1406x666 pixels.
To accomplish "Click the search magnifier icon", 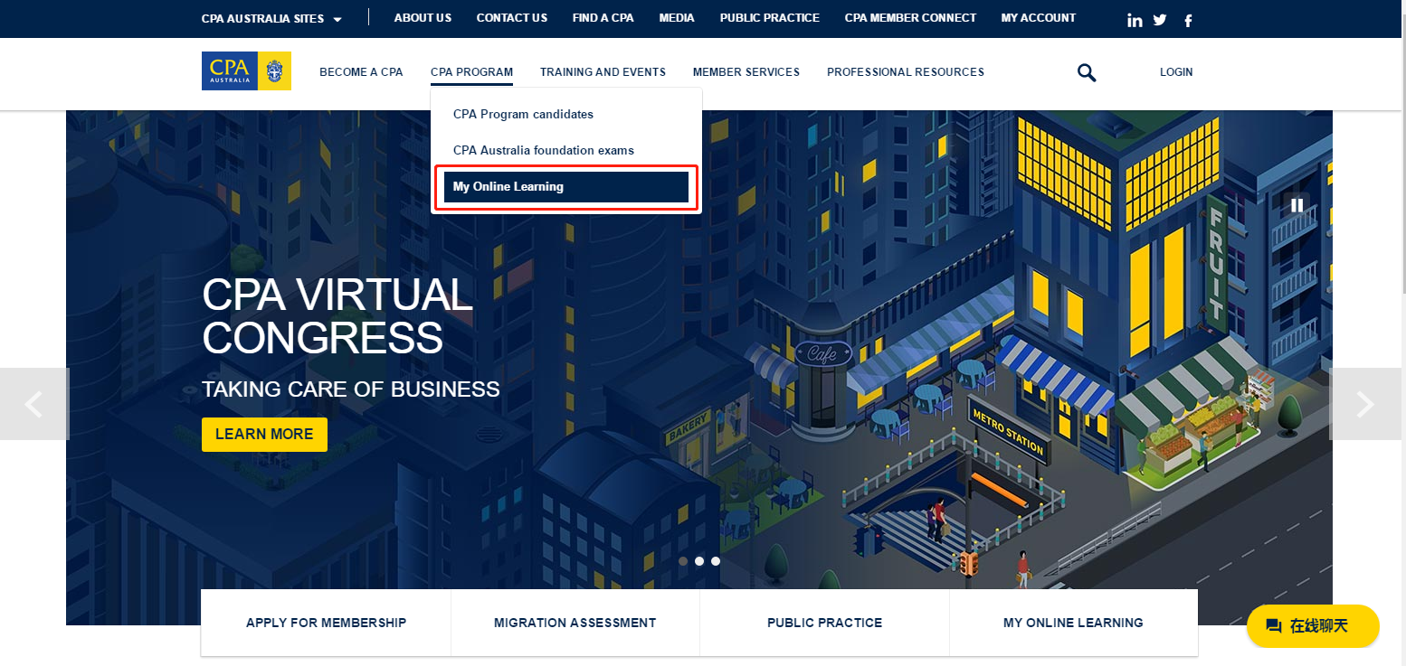I will 1087,72.
